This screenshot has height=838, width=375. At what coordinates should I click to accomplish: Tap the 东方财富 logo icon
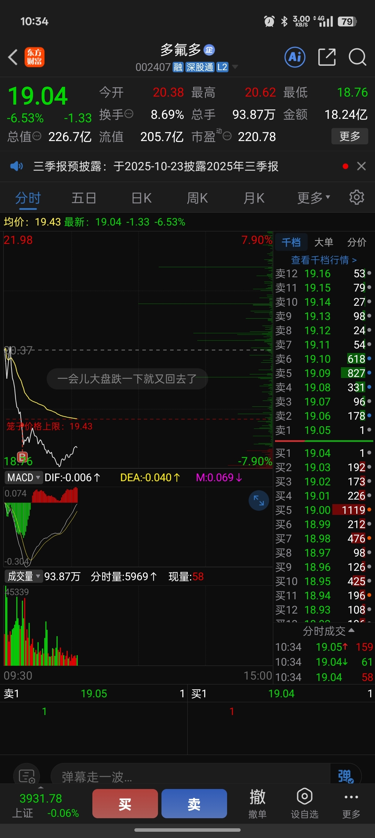tap(34, 57)
